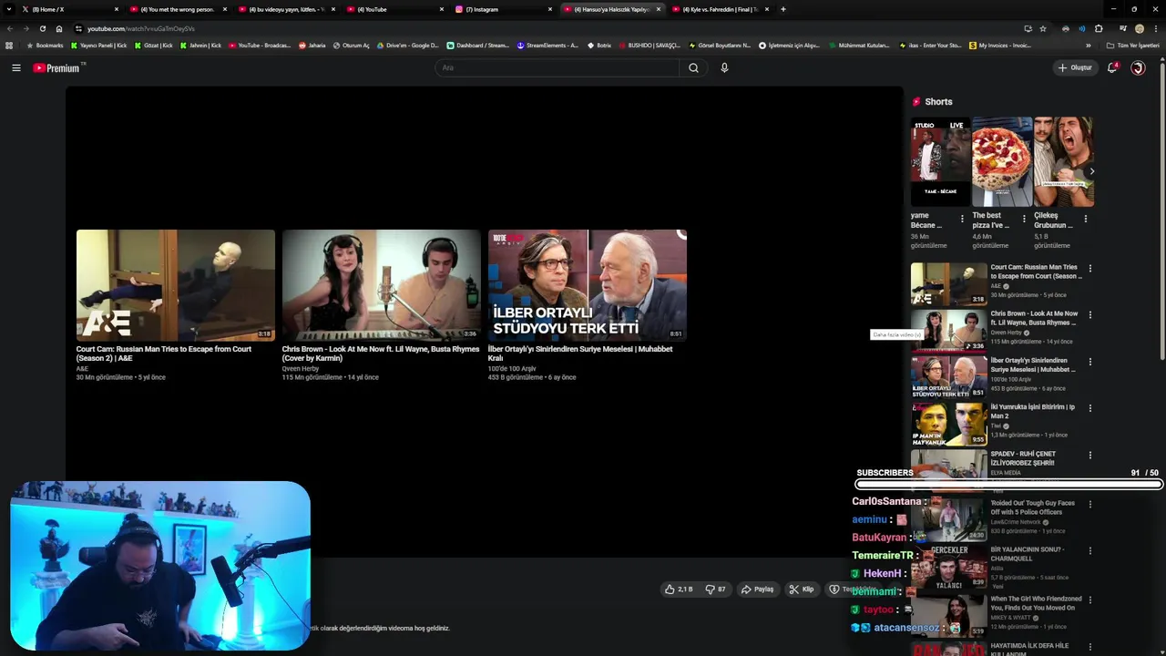Expand hidden bookmarks overflow chevron
The width and height of the screenshot is (1166, 656).
tap(1088, 46)
